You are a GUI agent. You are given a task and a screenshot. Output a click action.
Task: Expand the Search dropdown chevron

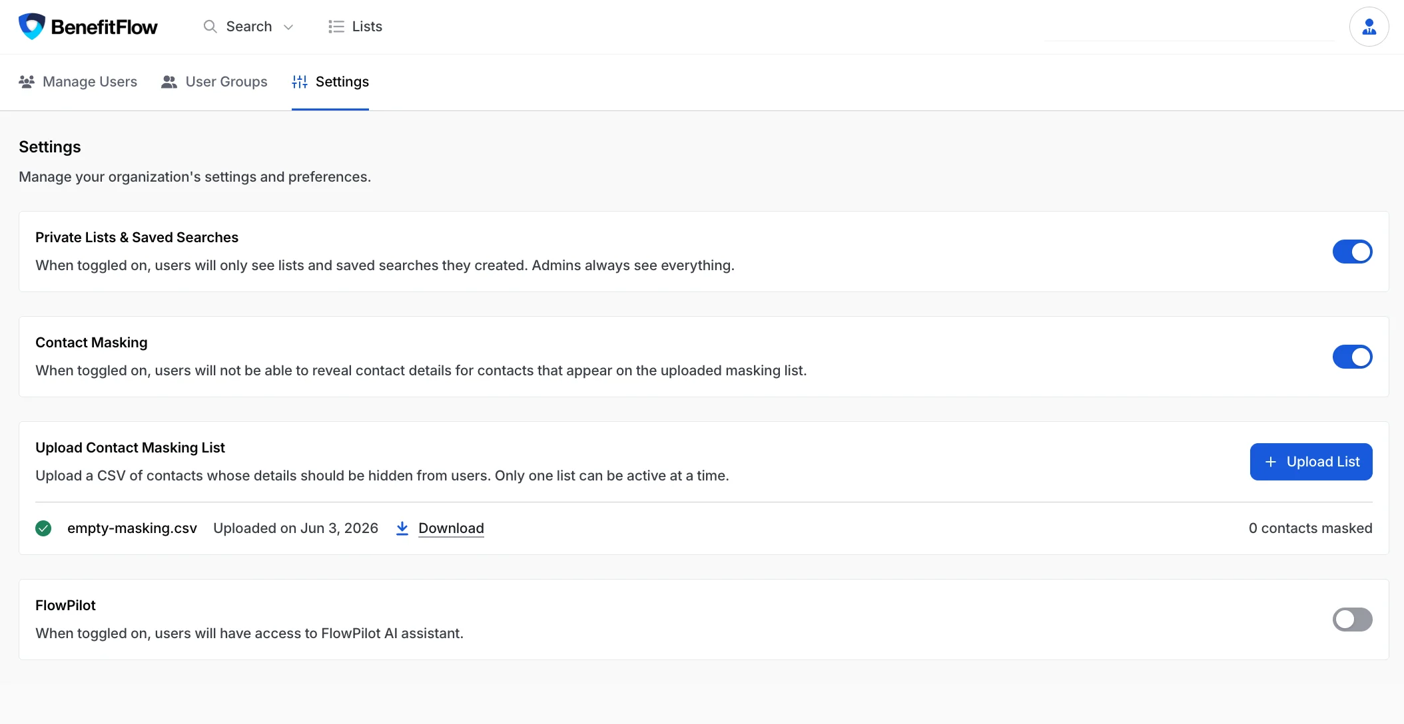[288, 27]
